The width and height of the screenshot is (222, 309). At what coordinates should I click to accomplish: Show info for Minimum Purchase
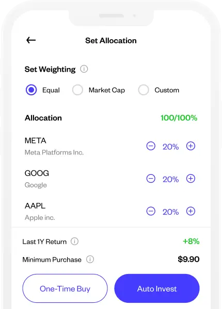coord(90,260)
